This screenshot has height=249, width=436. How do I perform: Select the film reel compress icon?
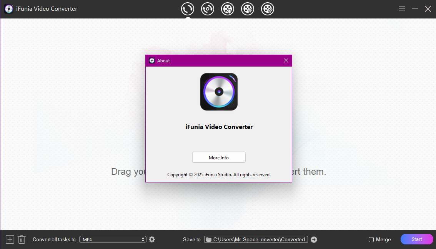[x=248, y=9]
